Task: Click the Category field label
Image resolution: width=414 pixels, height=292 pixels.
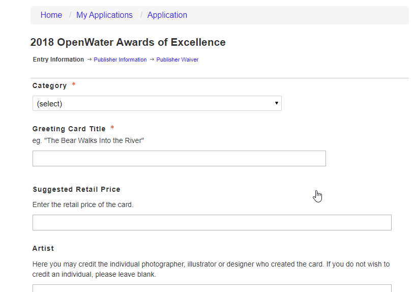Action: (50, 86)
